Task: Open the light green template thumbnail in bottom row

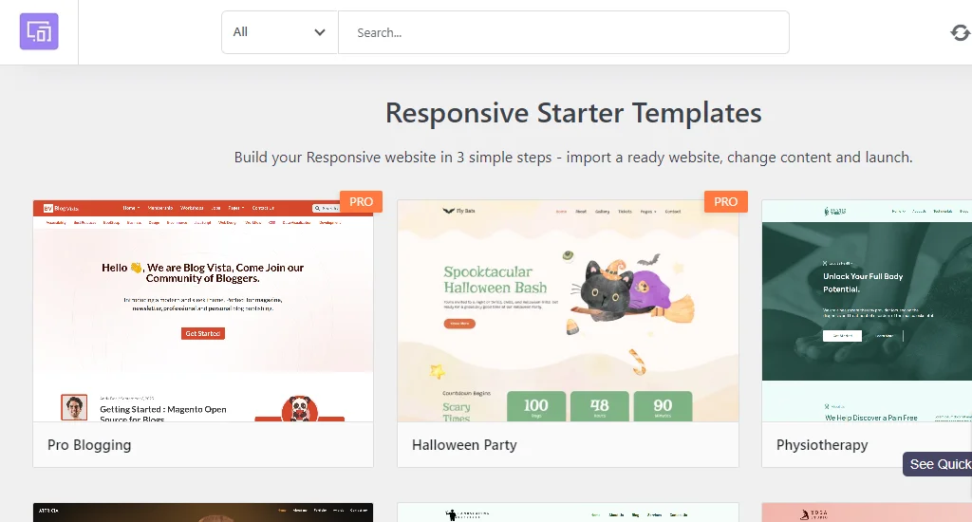Action: (568, 513)
